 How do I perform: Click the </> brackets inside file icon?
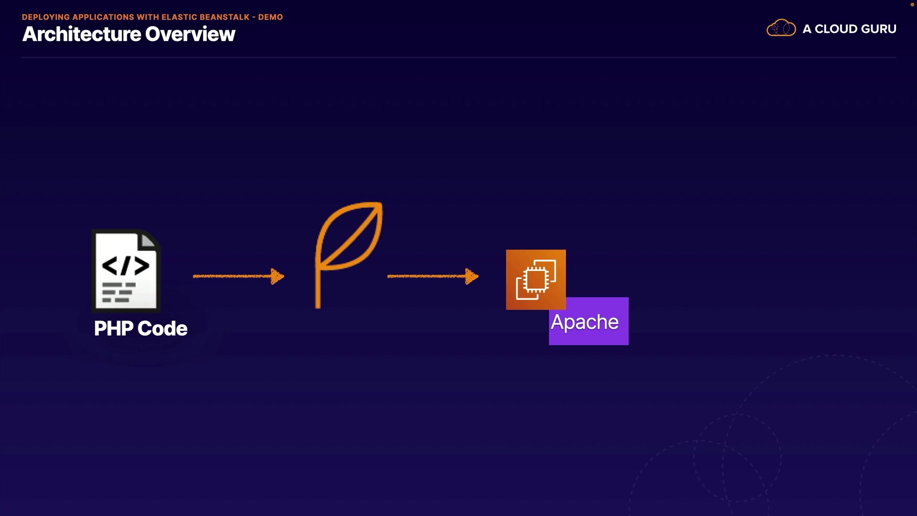[x=125, y=266]
